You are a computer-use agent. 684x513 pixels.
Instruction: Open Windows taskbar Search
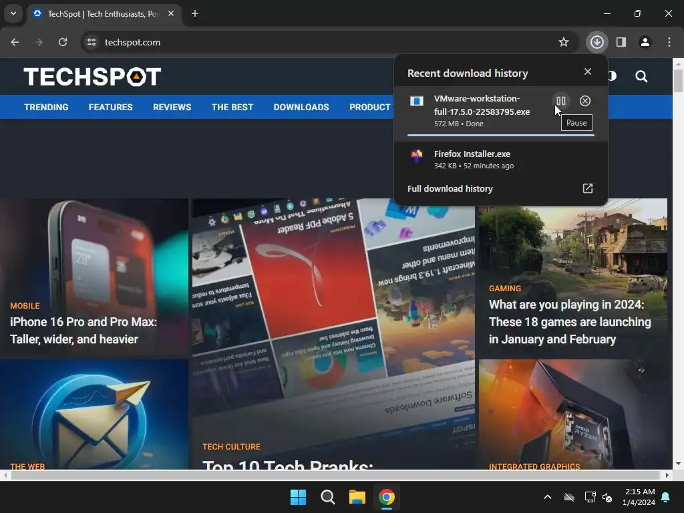327,497
